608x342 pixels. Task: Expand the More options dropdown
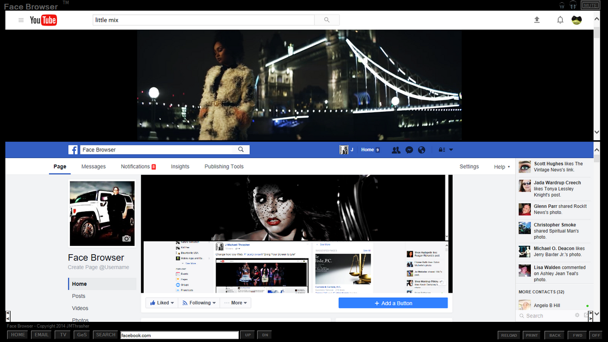point(235,302)
